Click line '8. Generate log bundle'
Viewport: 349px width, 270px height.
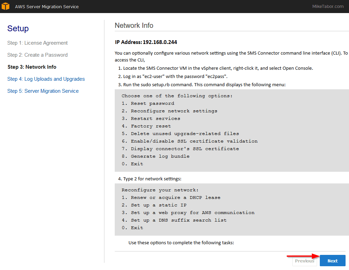(156, 156)
